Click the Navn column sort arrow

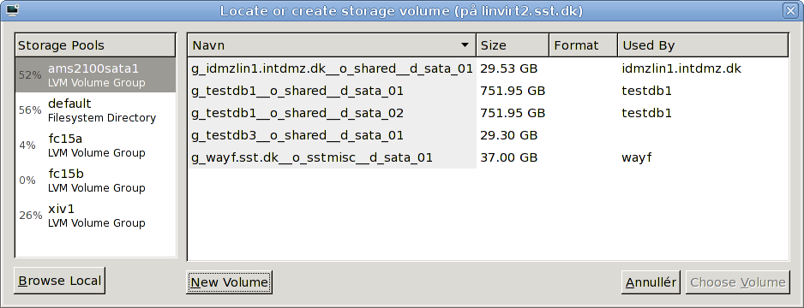tap(465, 45)
